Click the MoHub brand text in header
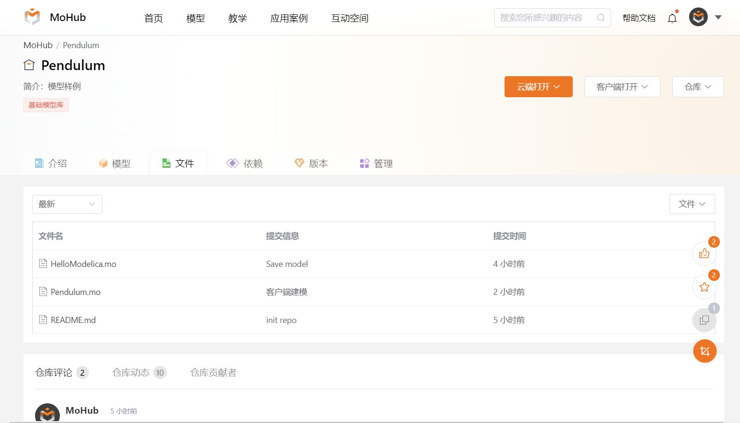The image size is (740, 423). click(68, 17)
